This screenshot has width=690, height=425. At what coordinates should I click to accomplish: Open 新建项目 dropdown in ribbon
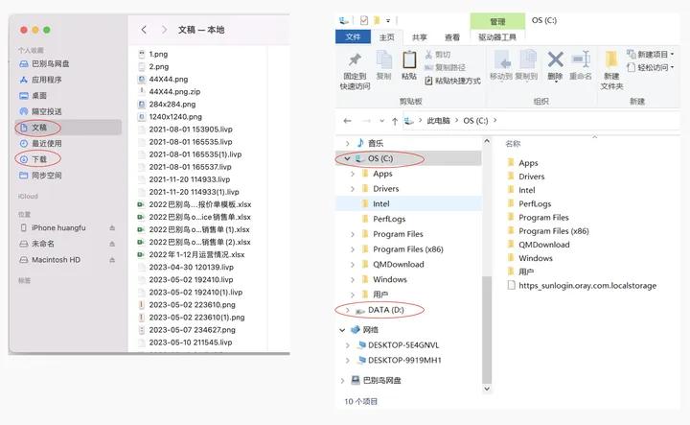[651, 54]
